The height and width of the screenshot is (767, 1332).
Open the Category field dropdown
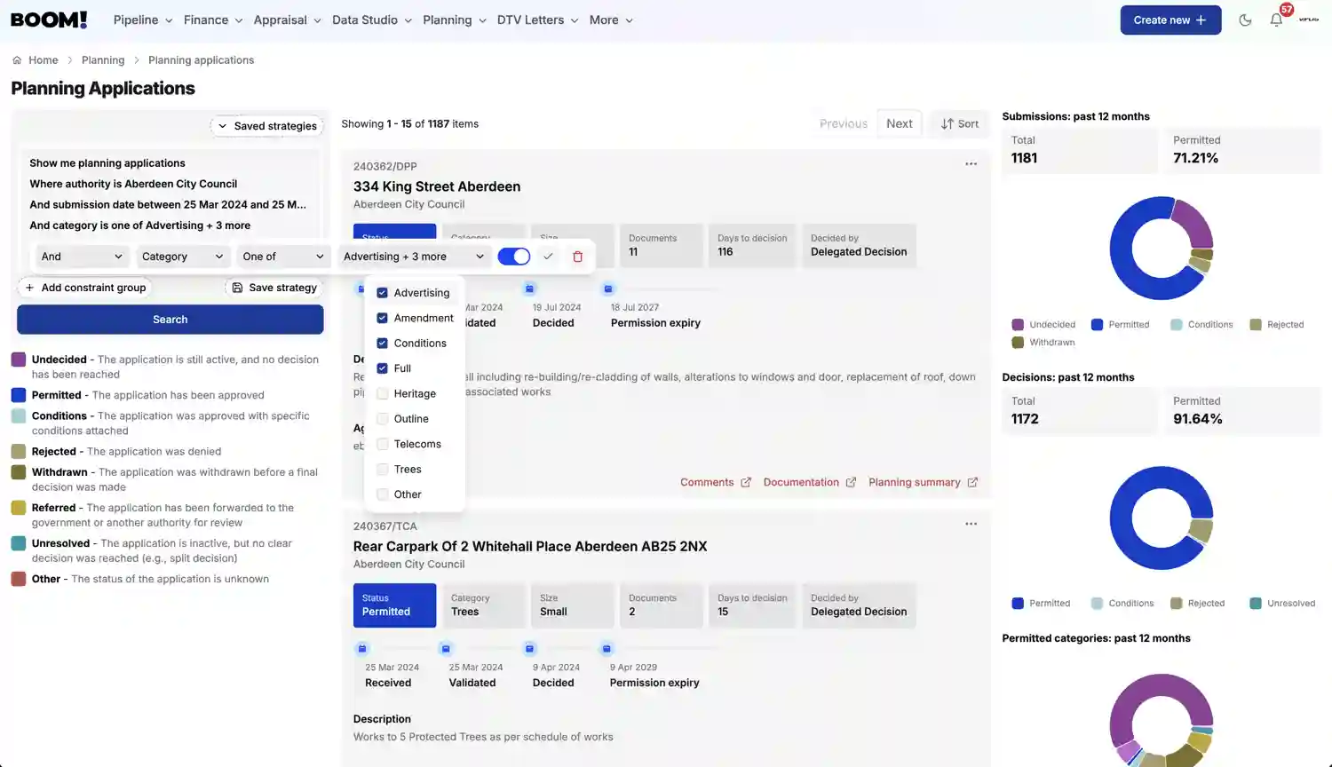coord(184,257)
